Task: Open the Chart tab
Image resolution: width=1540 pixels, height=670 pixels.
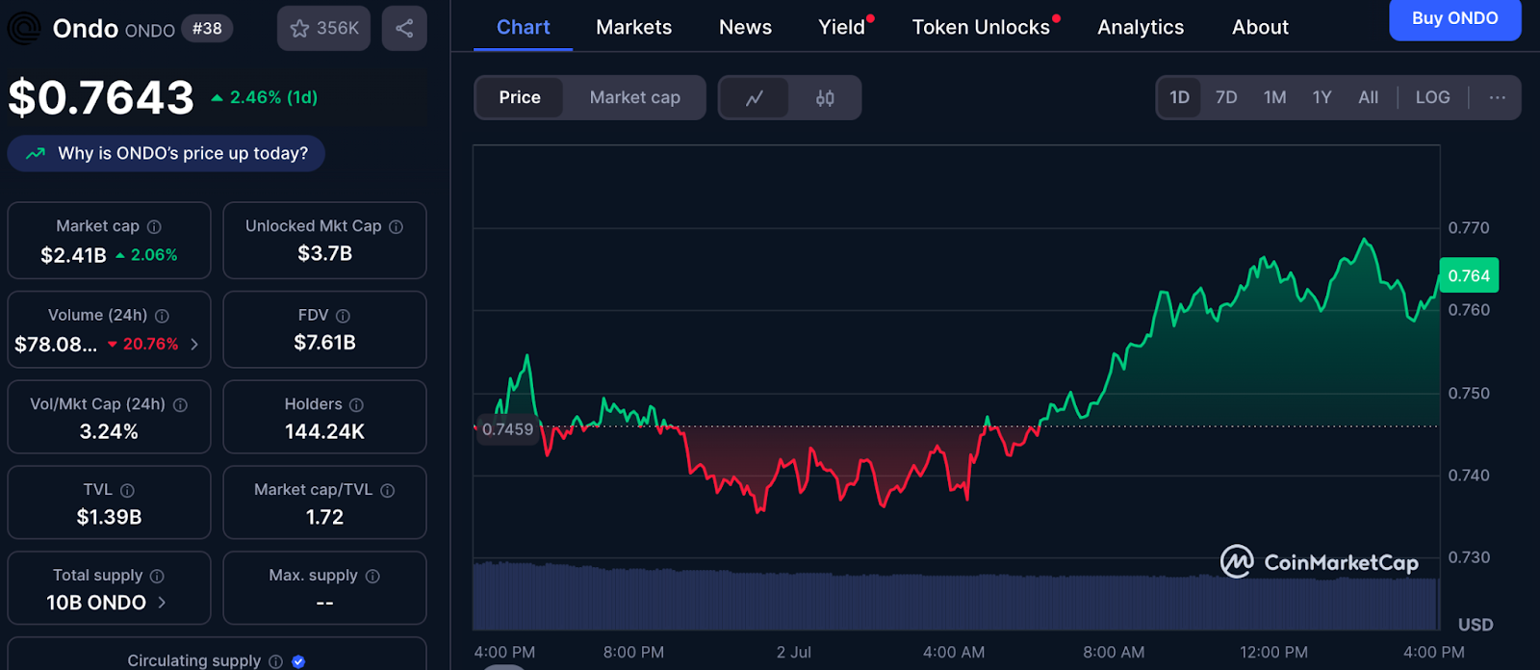Action: click(x=524, y=27)
